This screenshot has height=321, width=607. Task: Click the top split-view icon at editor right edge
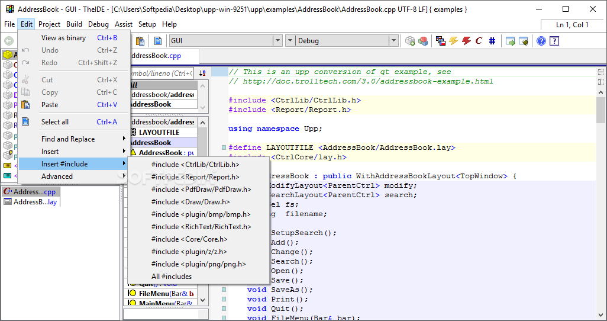point(600,72)
